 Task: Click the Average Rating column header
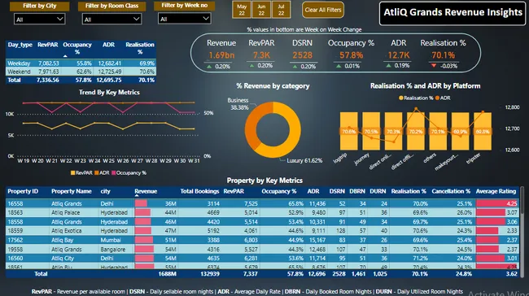pos(496,191)
